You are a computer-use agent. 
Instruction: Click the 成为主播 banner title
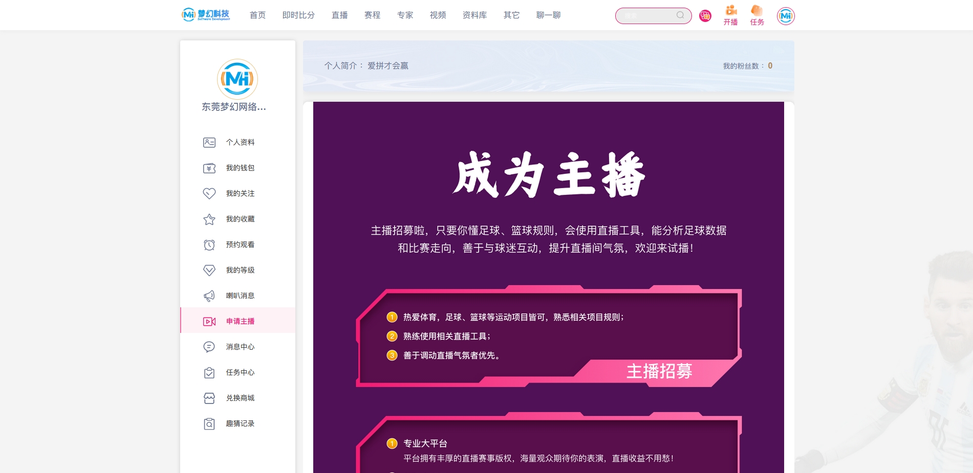pos(549,174)
